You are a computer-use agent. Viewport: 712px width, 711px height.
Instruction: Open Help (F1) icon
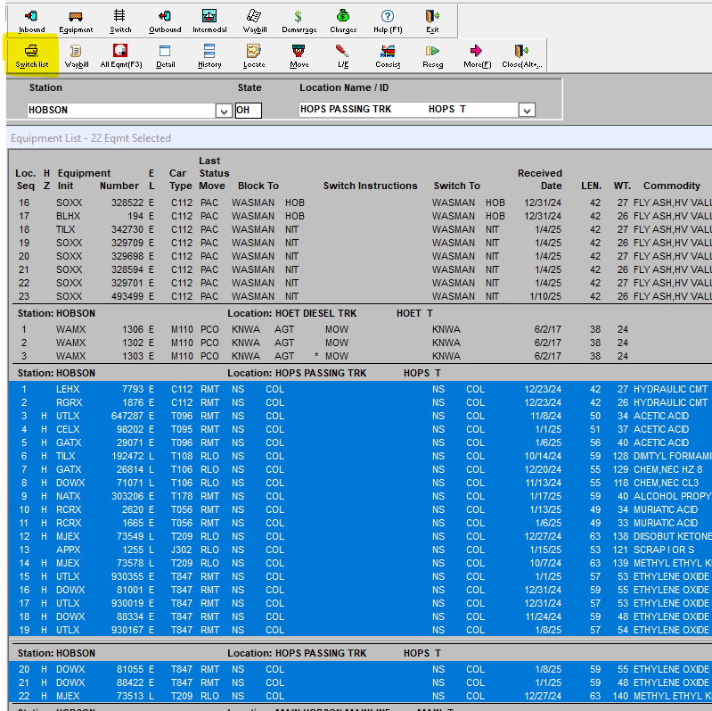click(388, 21)
